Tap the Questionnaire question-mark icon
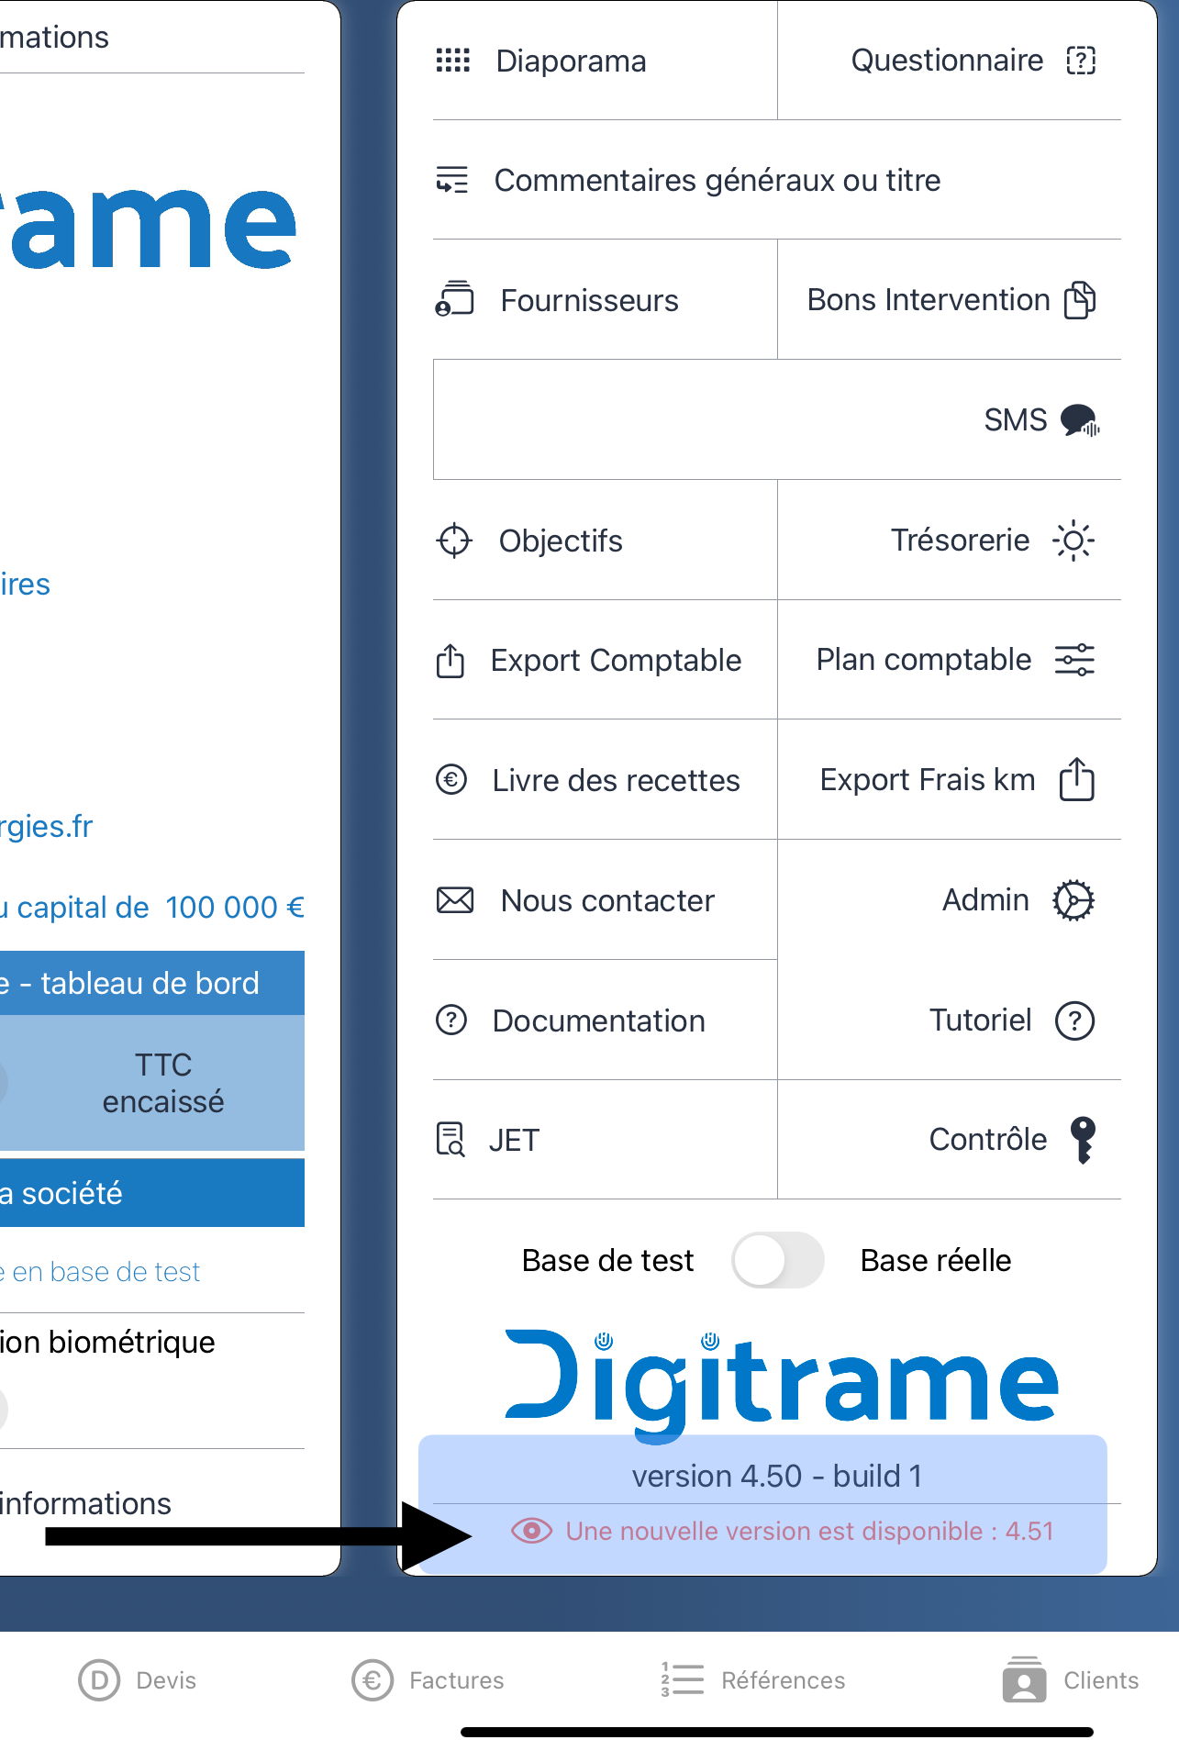This screenshot has width=1179, height=1751. [x=1081, y=61]
